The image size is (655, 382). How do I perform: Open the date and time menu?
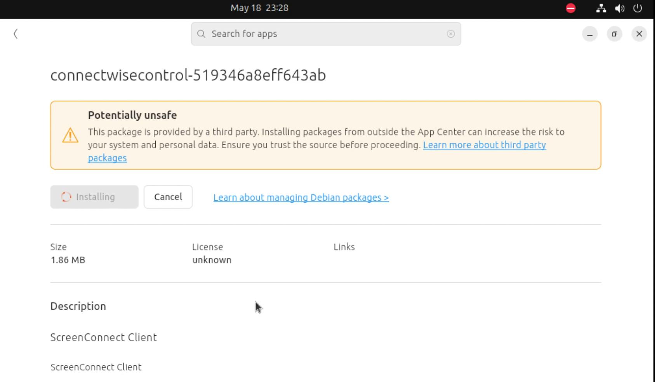pos(259,8)
